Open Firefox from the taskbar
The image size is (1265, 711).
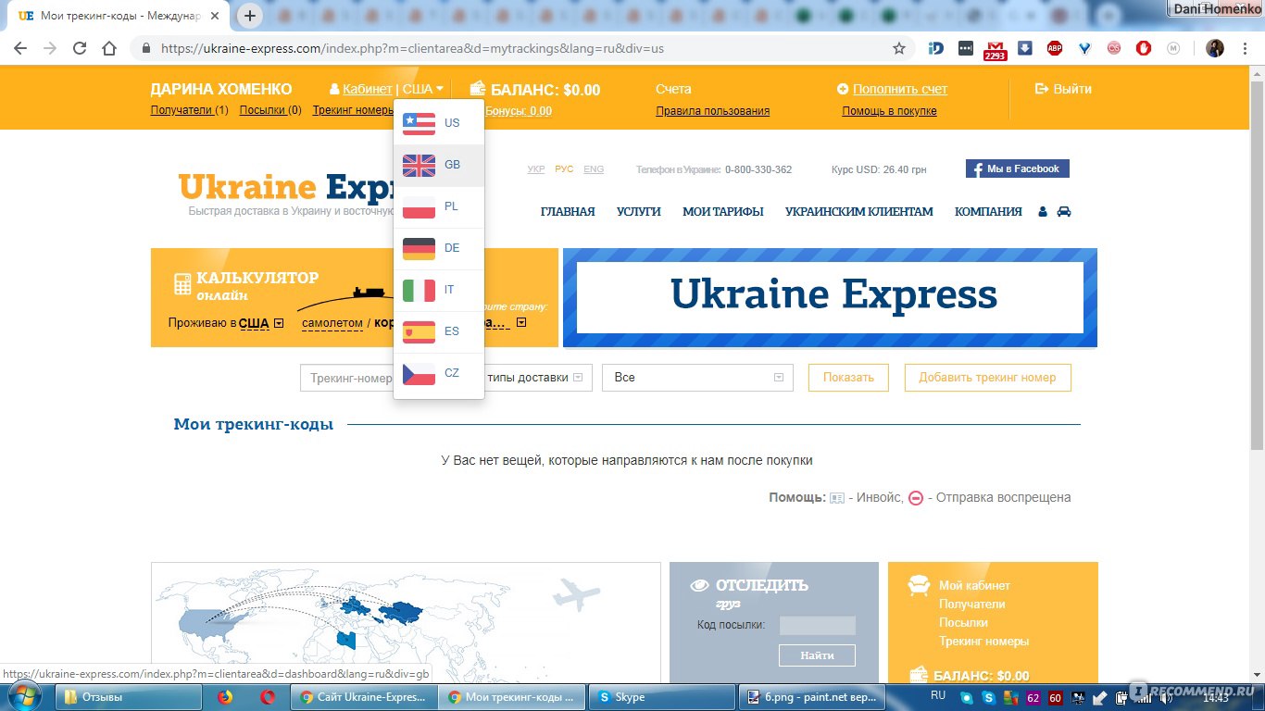coord(225,697)
